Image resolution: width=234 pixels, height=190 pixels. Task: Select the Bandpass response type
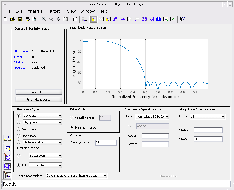tap(19, 129)
